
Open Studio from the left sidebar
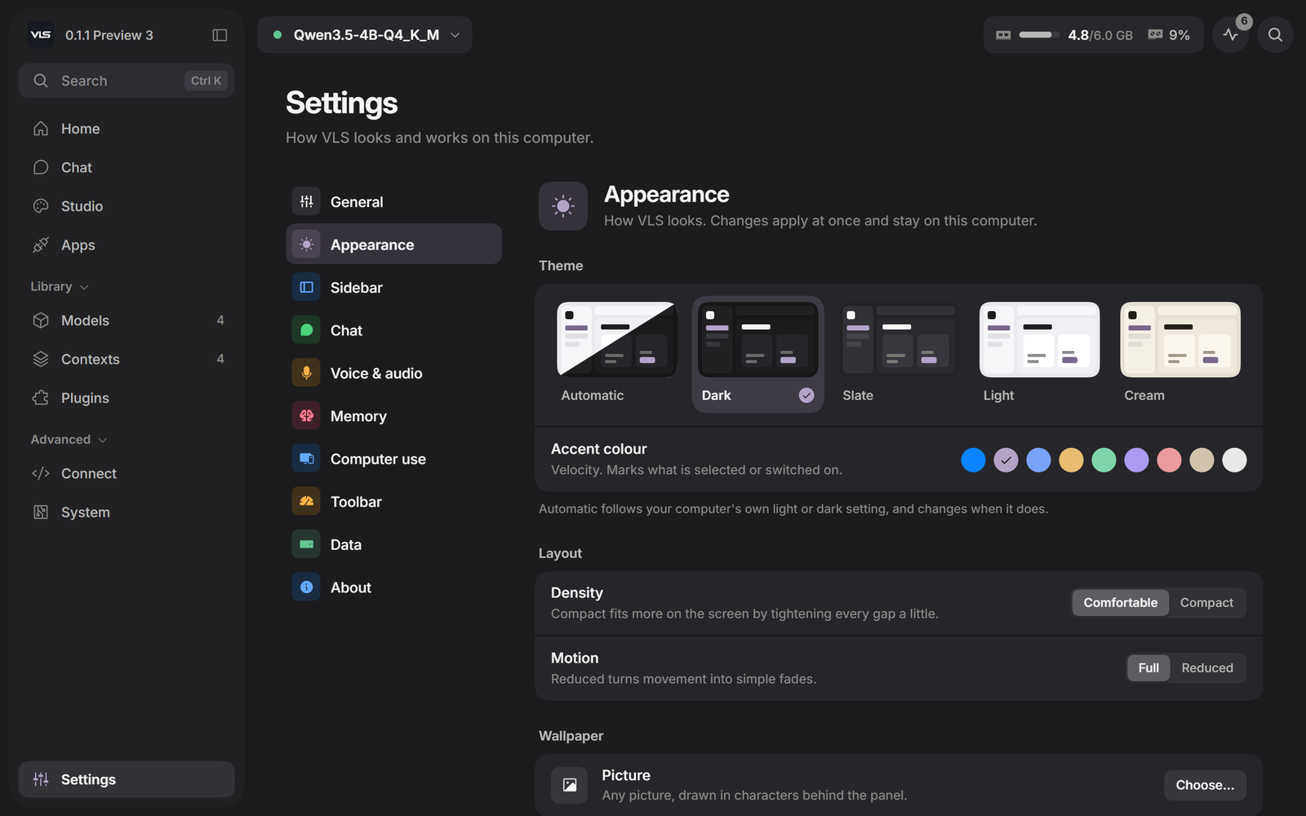click(127, 206)
